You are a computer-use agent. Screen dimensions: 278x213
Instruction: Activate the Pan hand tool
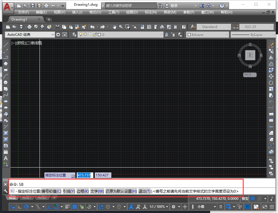point(115,27)
